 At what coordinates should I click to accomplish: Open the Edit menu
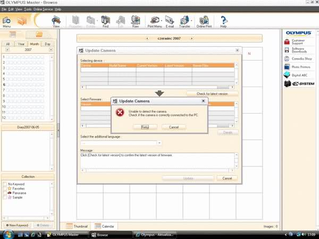(11, 10)
